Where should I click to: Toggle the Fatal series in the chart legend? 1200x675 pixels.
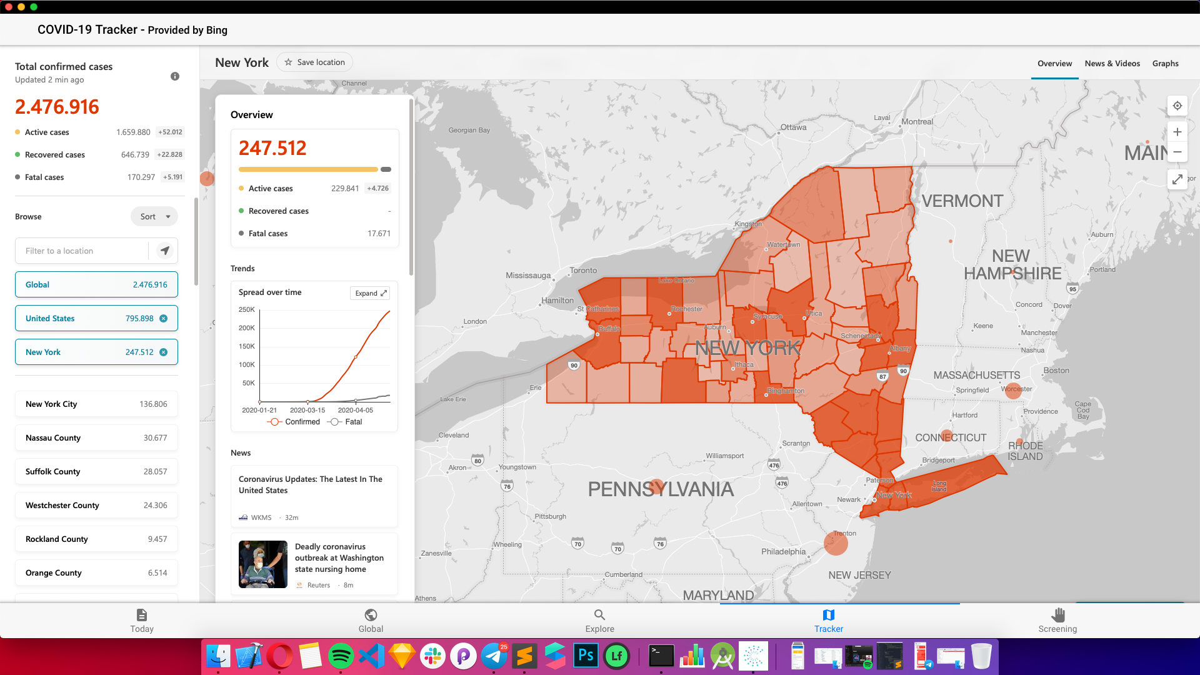pos(345,422)
